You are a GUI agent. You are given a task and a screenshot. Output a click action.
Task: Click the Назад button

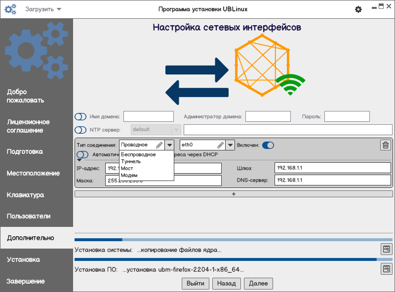coord(227,284)
